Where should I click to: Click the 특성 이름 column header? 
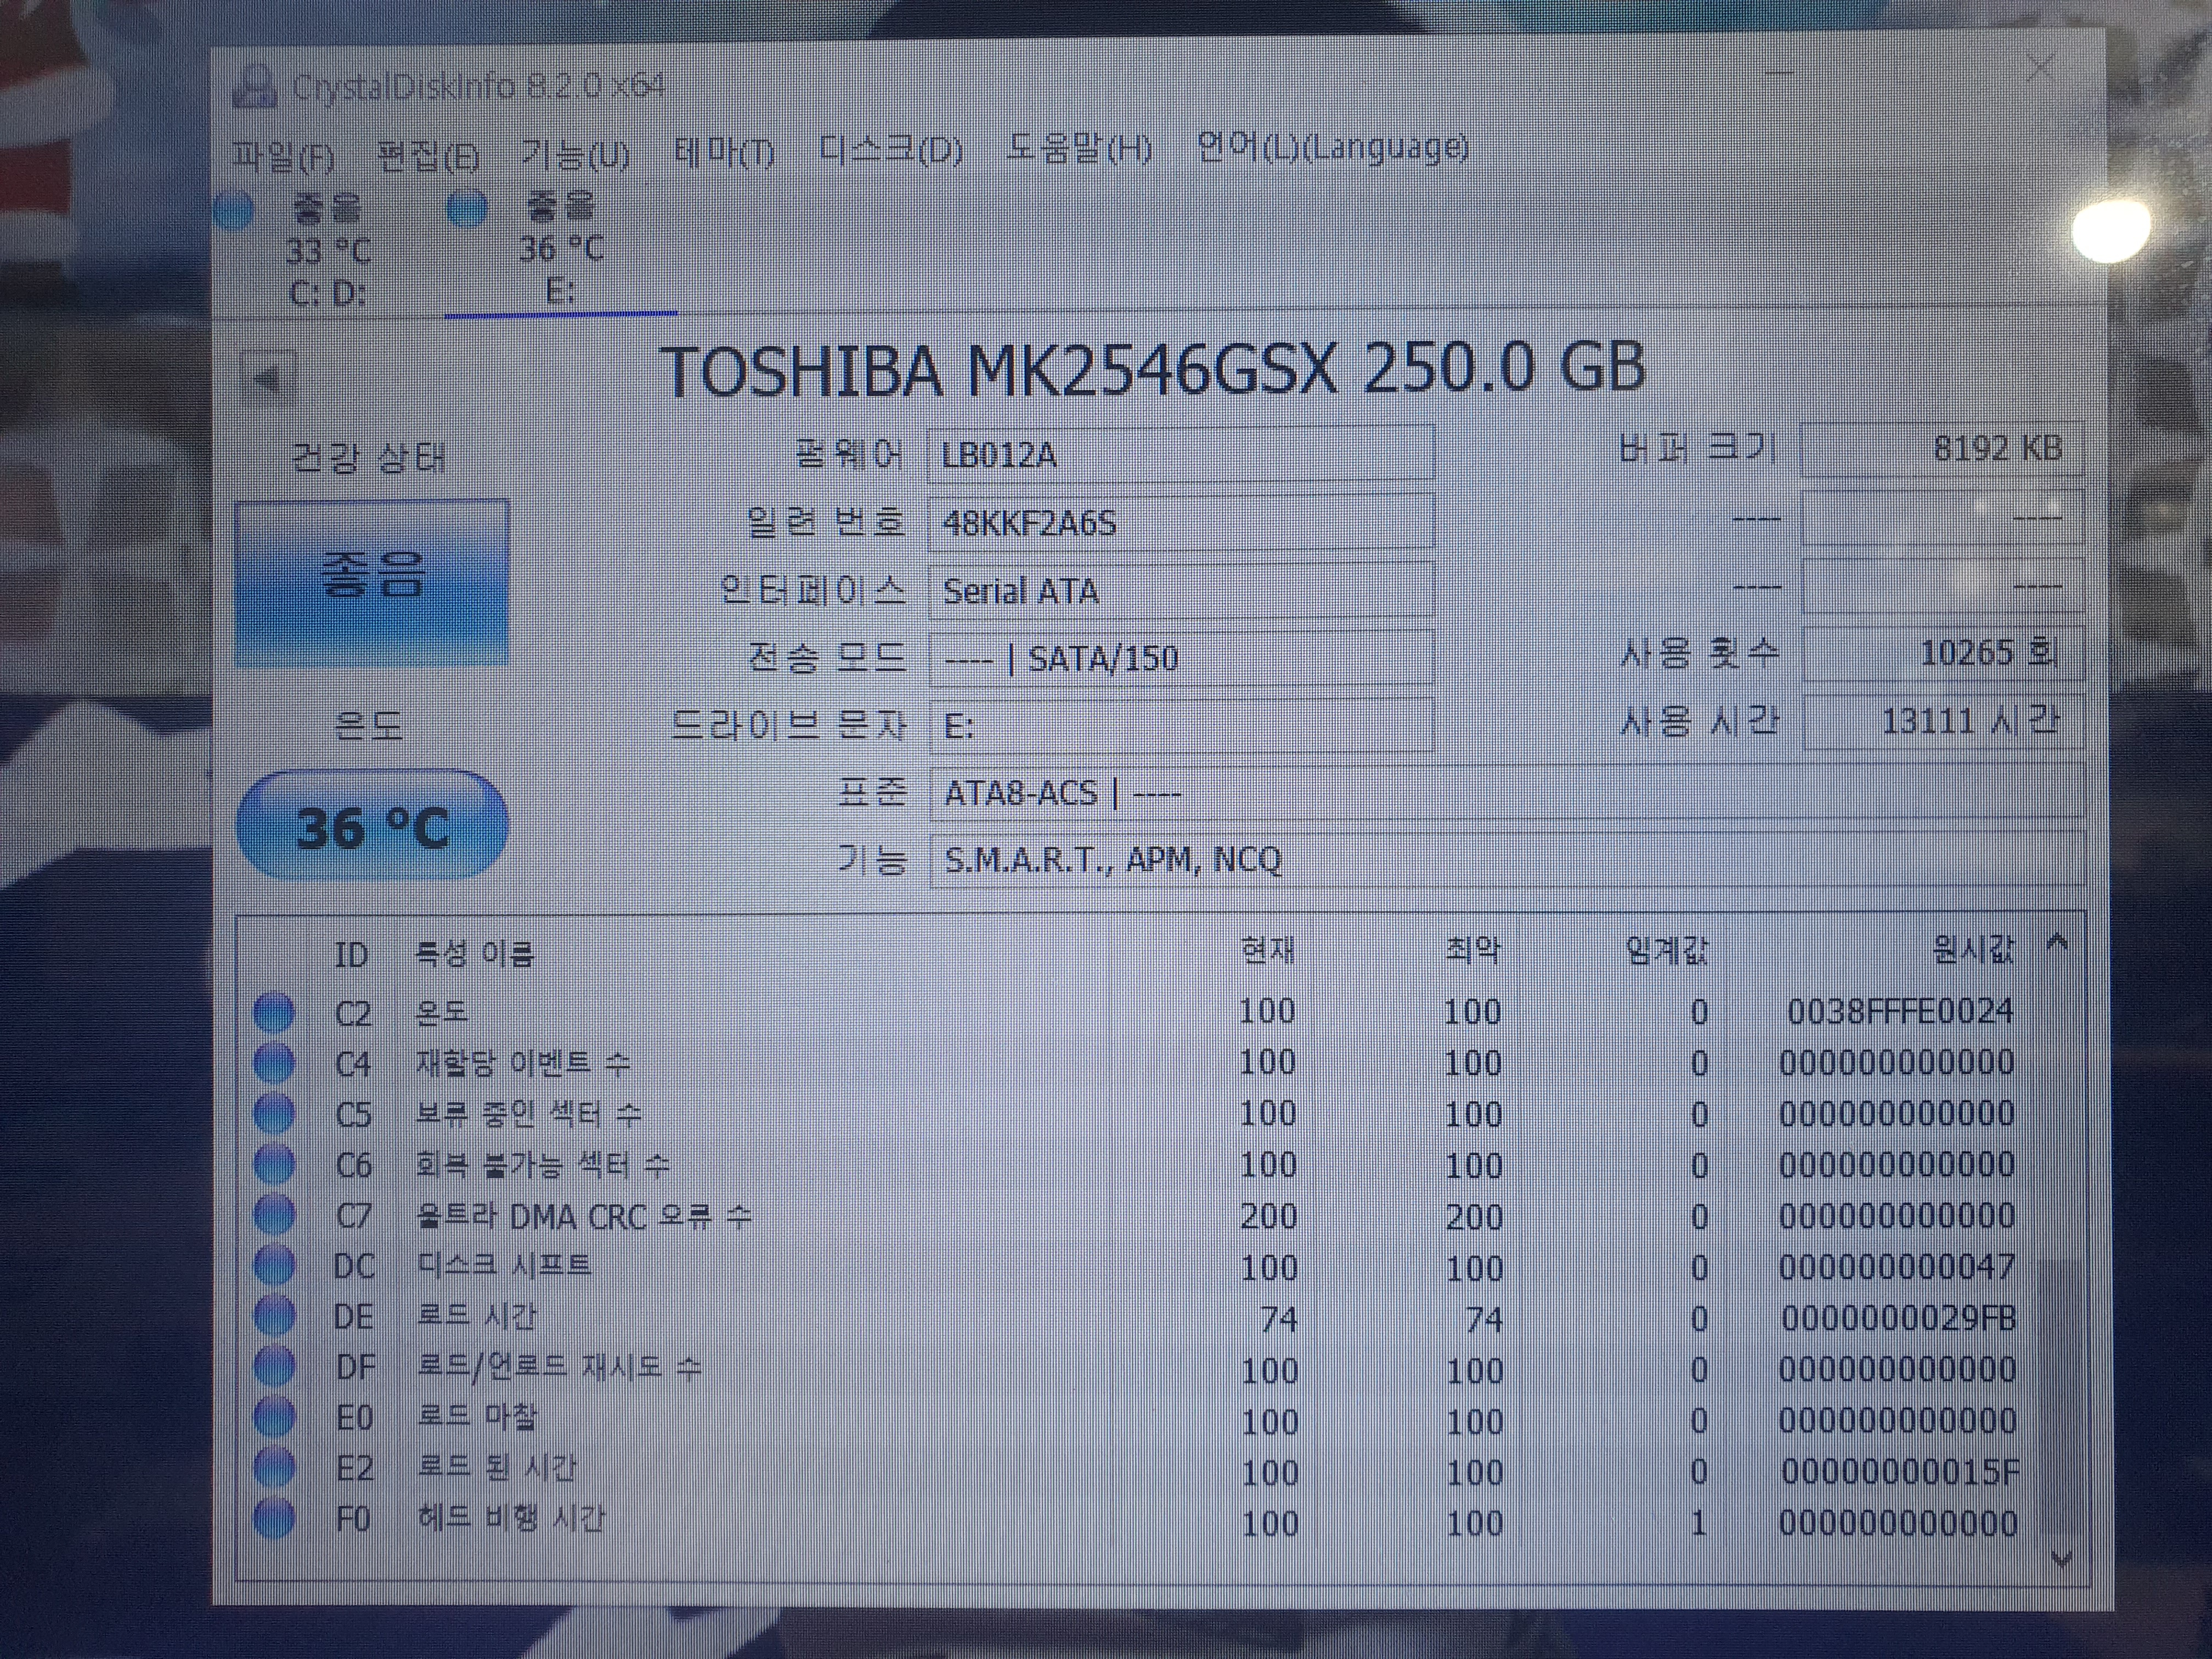474,953
